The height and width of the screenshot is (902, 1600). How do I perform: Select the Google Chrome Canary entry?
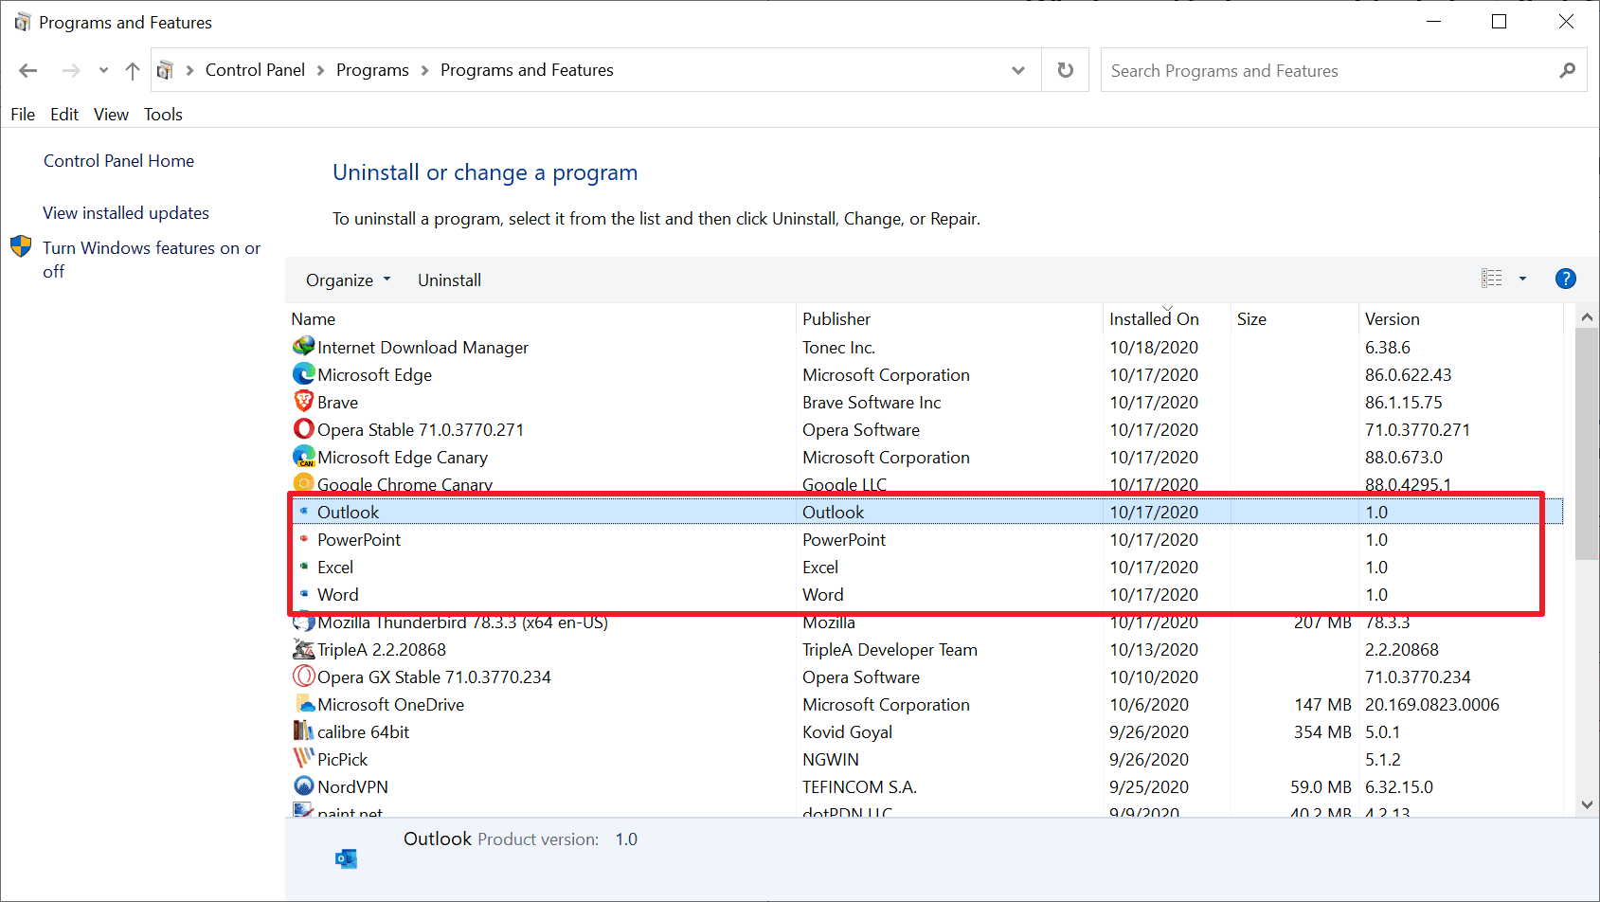pyautogui.click(x=404, y=484)
